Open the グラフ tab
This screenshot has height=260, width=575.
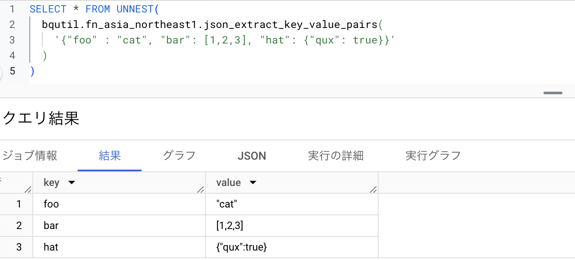click(179, 155)
